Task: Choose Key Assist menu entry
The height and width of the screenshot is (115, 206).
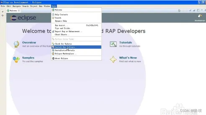Action: pyautogui.click(x=76, y=25)
